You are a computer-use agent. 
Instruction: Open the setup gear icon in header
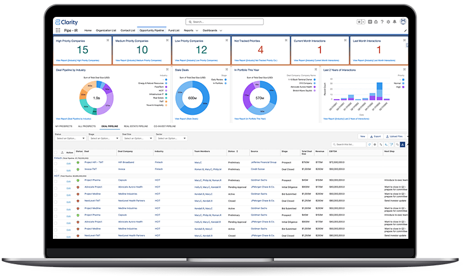click(388, 22)
